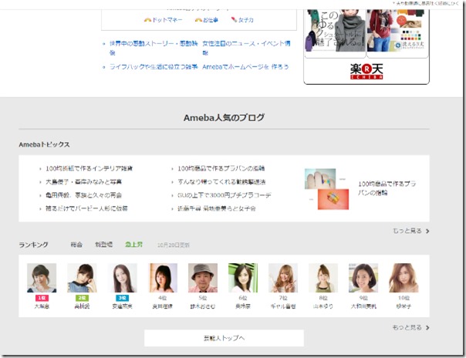Screen dimensions: 466x358
Task: Click the 女性注目のニュース・イベント情報 link
Action: coord(246,48)
